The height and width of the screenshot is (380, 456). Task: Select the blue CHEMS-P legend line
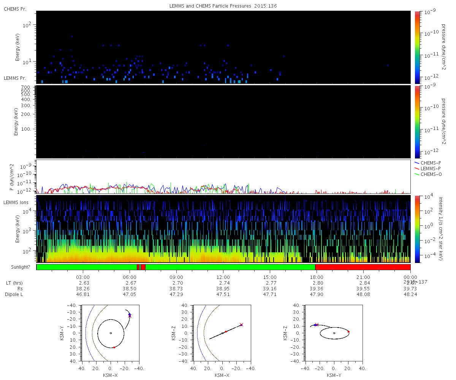tap(417, 163)
